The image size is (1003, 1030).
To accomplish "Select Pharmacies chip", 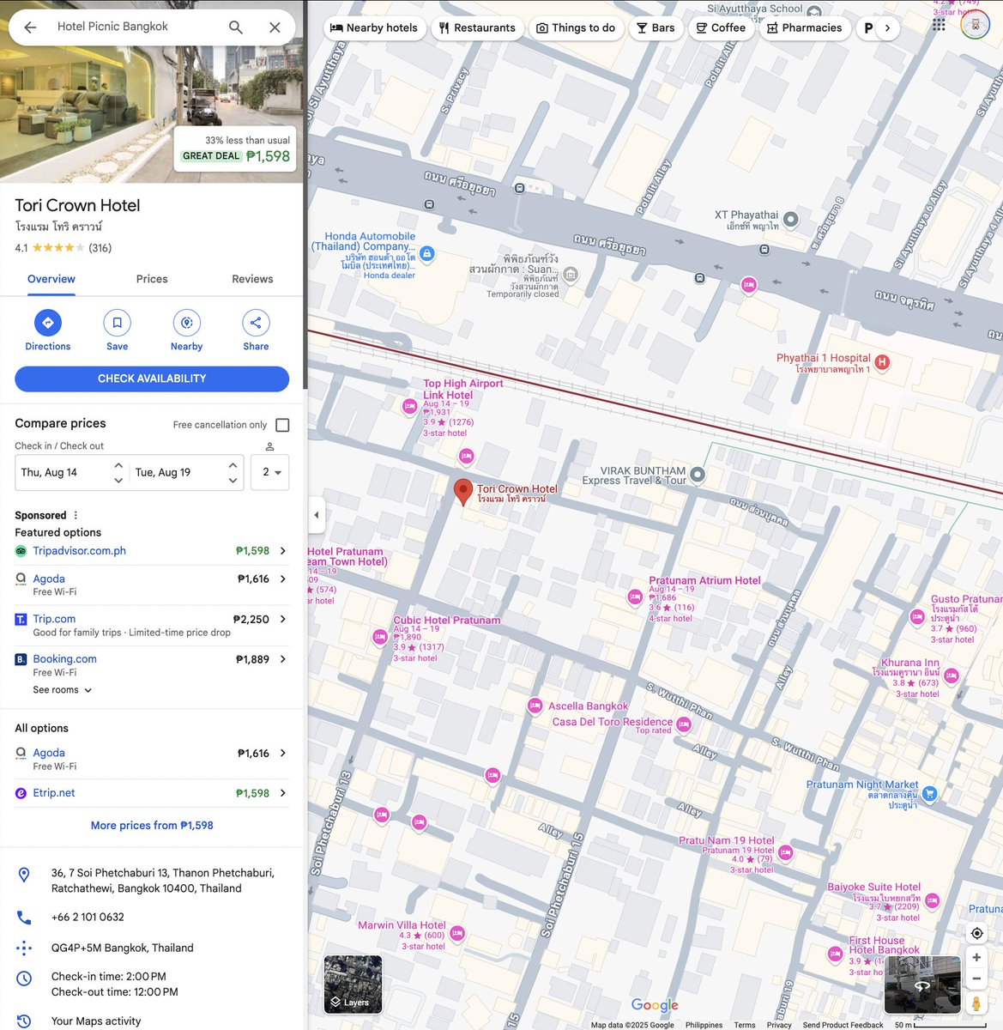I will tap(805, 27).
